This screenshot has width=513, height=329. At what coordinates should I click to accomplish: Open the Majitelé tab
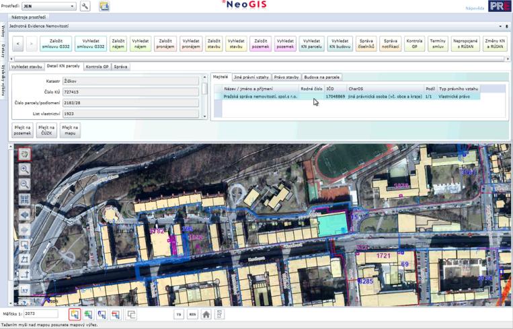click(x=221, y=77)
